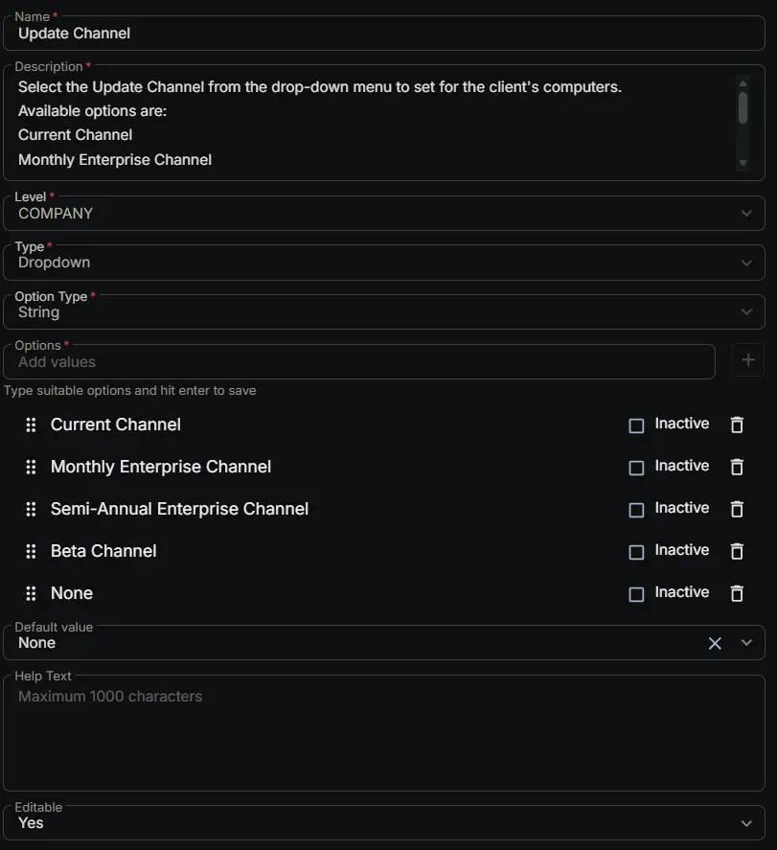Open the Level dropdown showing COMPANY

point(383,213)
